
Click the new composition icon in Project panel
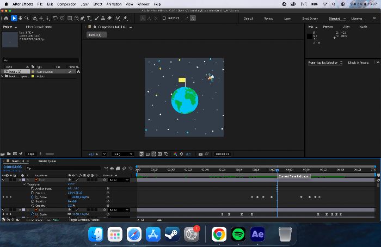click(x=15, y=154)
